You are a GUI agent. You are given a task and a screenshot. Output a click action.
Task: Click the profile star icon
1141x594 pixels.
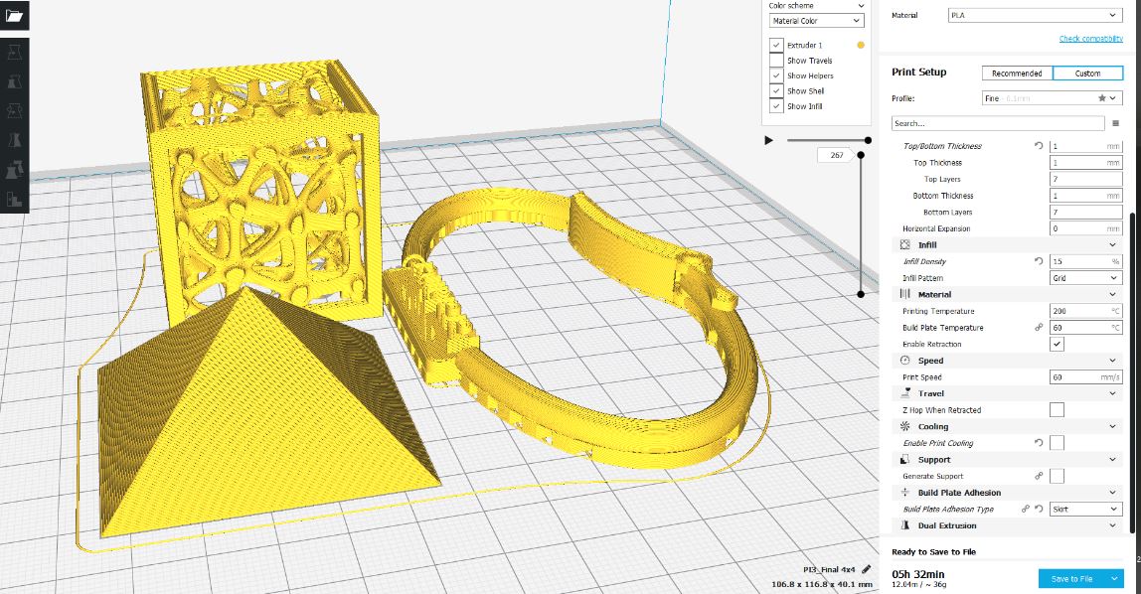[x=1102, y=98]
